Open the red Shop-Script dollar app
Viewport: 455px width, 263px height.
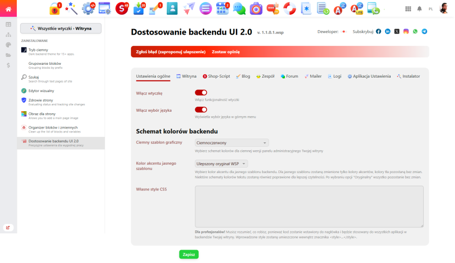point(122,9)
